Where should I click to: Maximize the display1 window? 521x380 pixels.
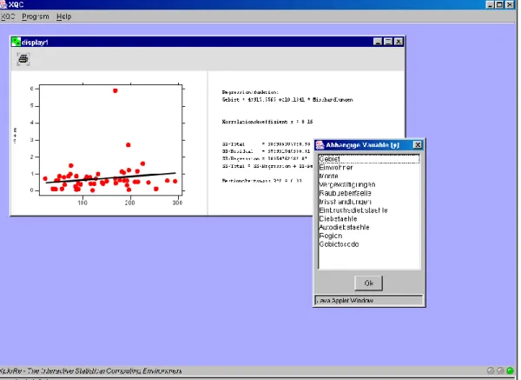388,42
